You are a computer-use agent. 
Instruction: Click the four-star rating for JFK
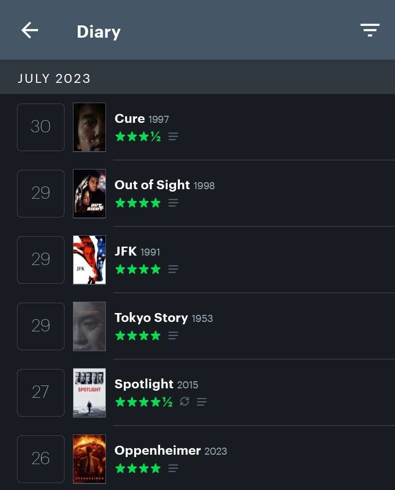[x=138, y=269]
